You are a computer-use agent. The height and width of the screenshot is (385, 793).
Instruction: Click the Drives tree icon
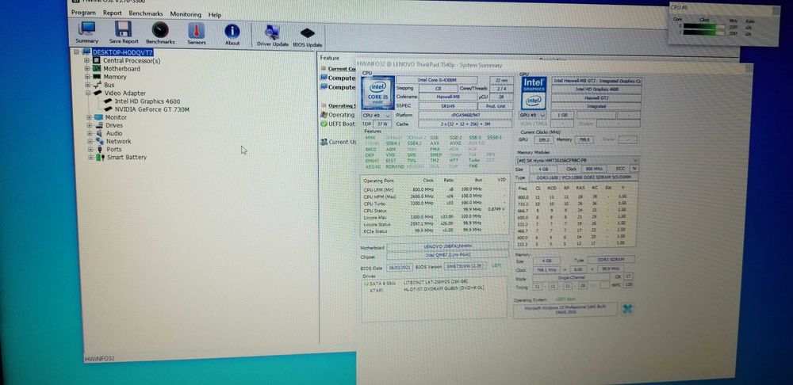98,125
